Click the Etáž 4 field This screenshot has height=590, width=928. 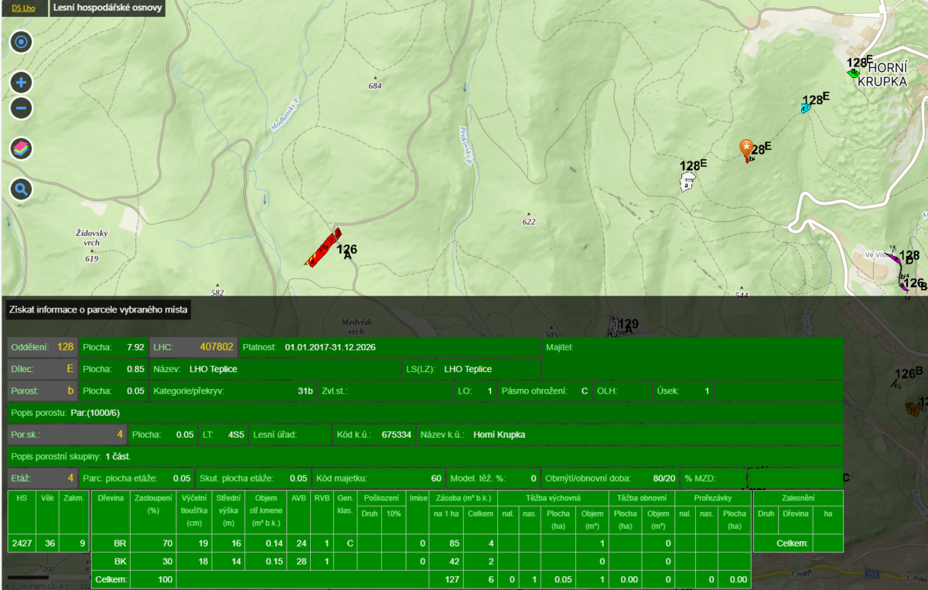[43, 478]
